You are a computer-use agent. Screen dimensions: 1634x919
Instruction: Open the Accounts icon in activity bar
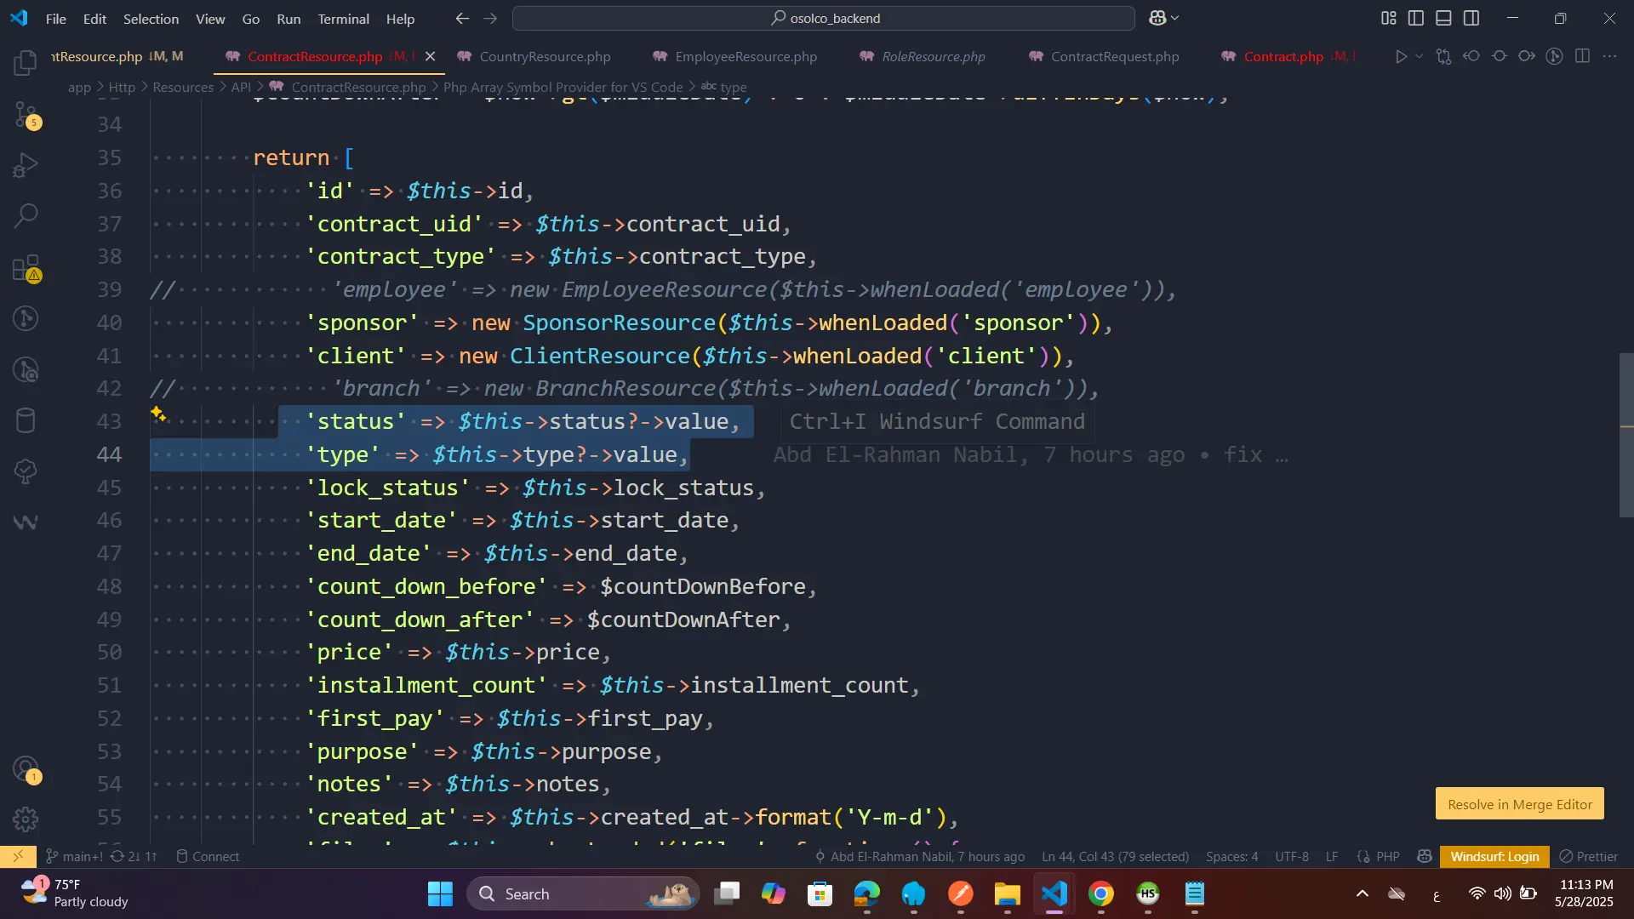pos(26,769)
